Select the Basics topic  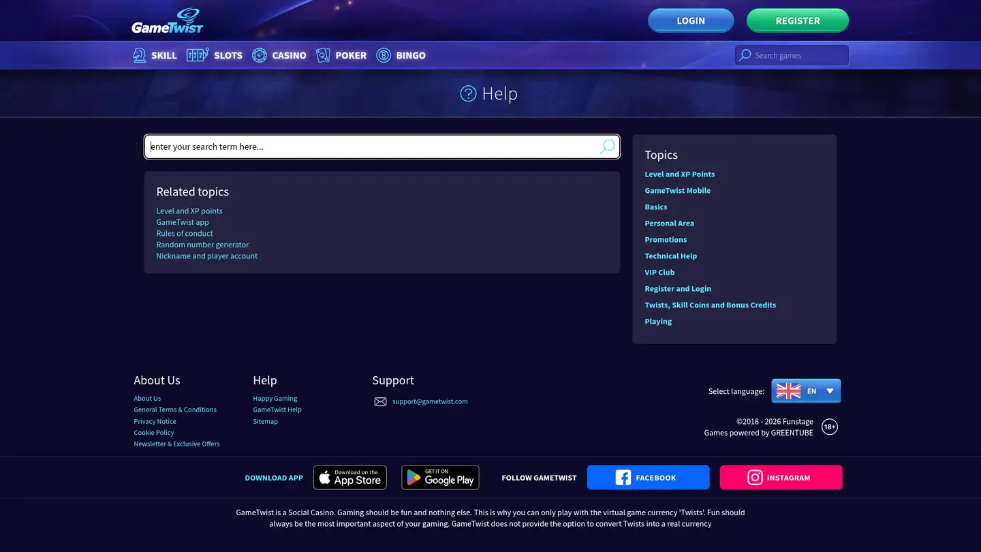656,206
